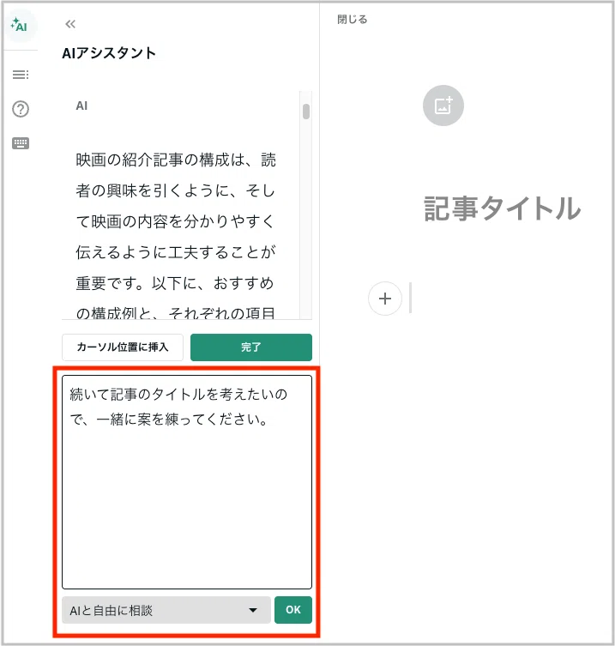615x646 pixels.
Task: Click the AI label above the response
Action: click(x=81, y=106)
